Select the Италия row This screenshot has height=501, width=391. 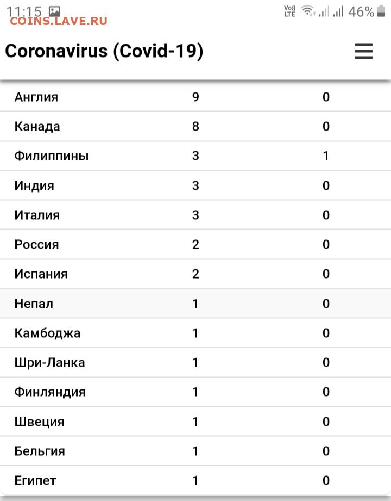[195, 215]
